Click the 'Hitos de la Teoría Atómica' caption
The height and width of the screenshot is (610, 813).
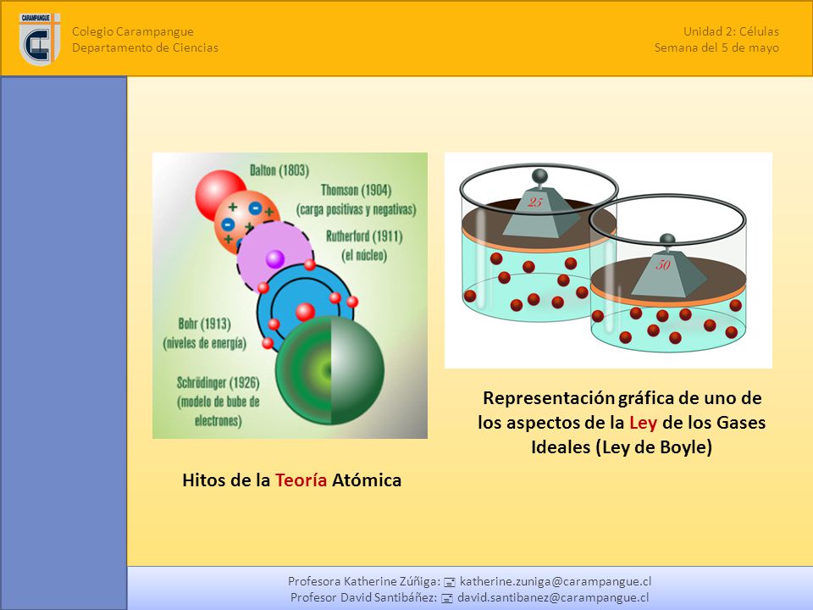(x=291, y=480)
